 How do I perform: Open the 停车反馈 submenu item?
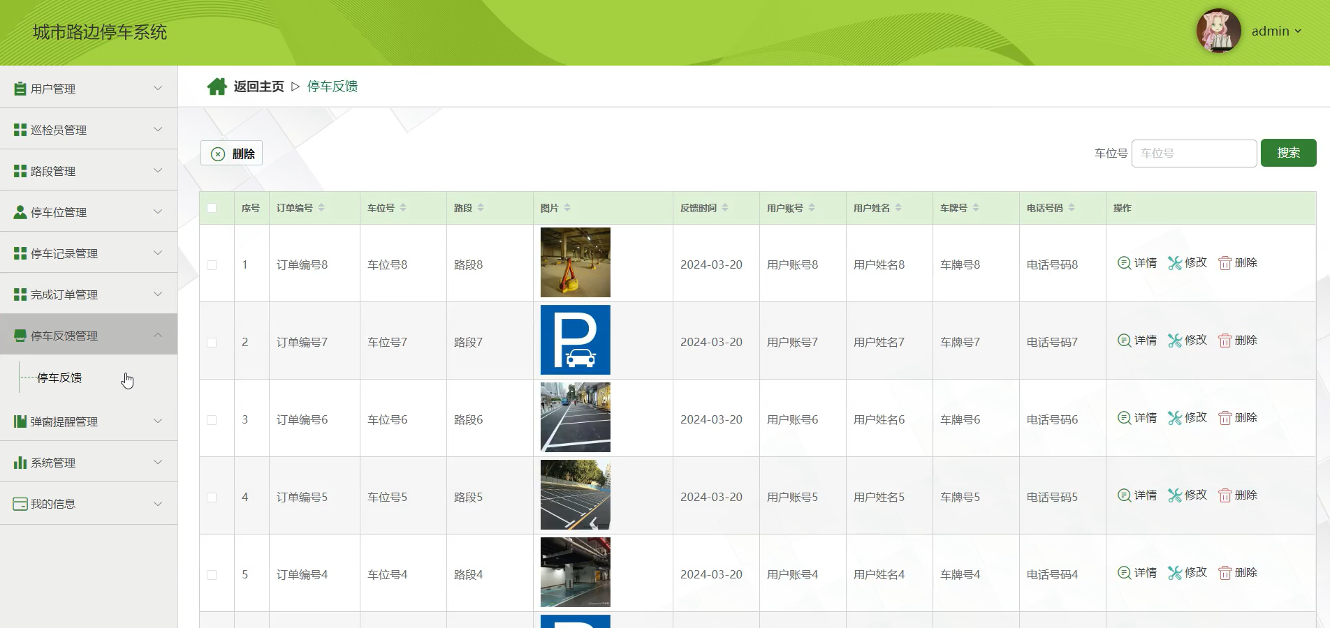click(59, 377)
